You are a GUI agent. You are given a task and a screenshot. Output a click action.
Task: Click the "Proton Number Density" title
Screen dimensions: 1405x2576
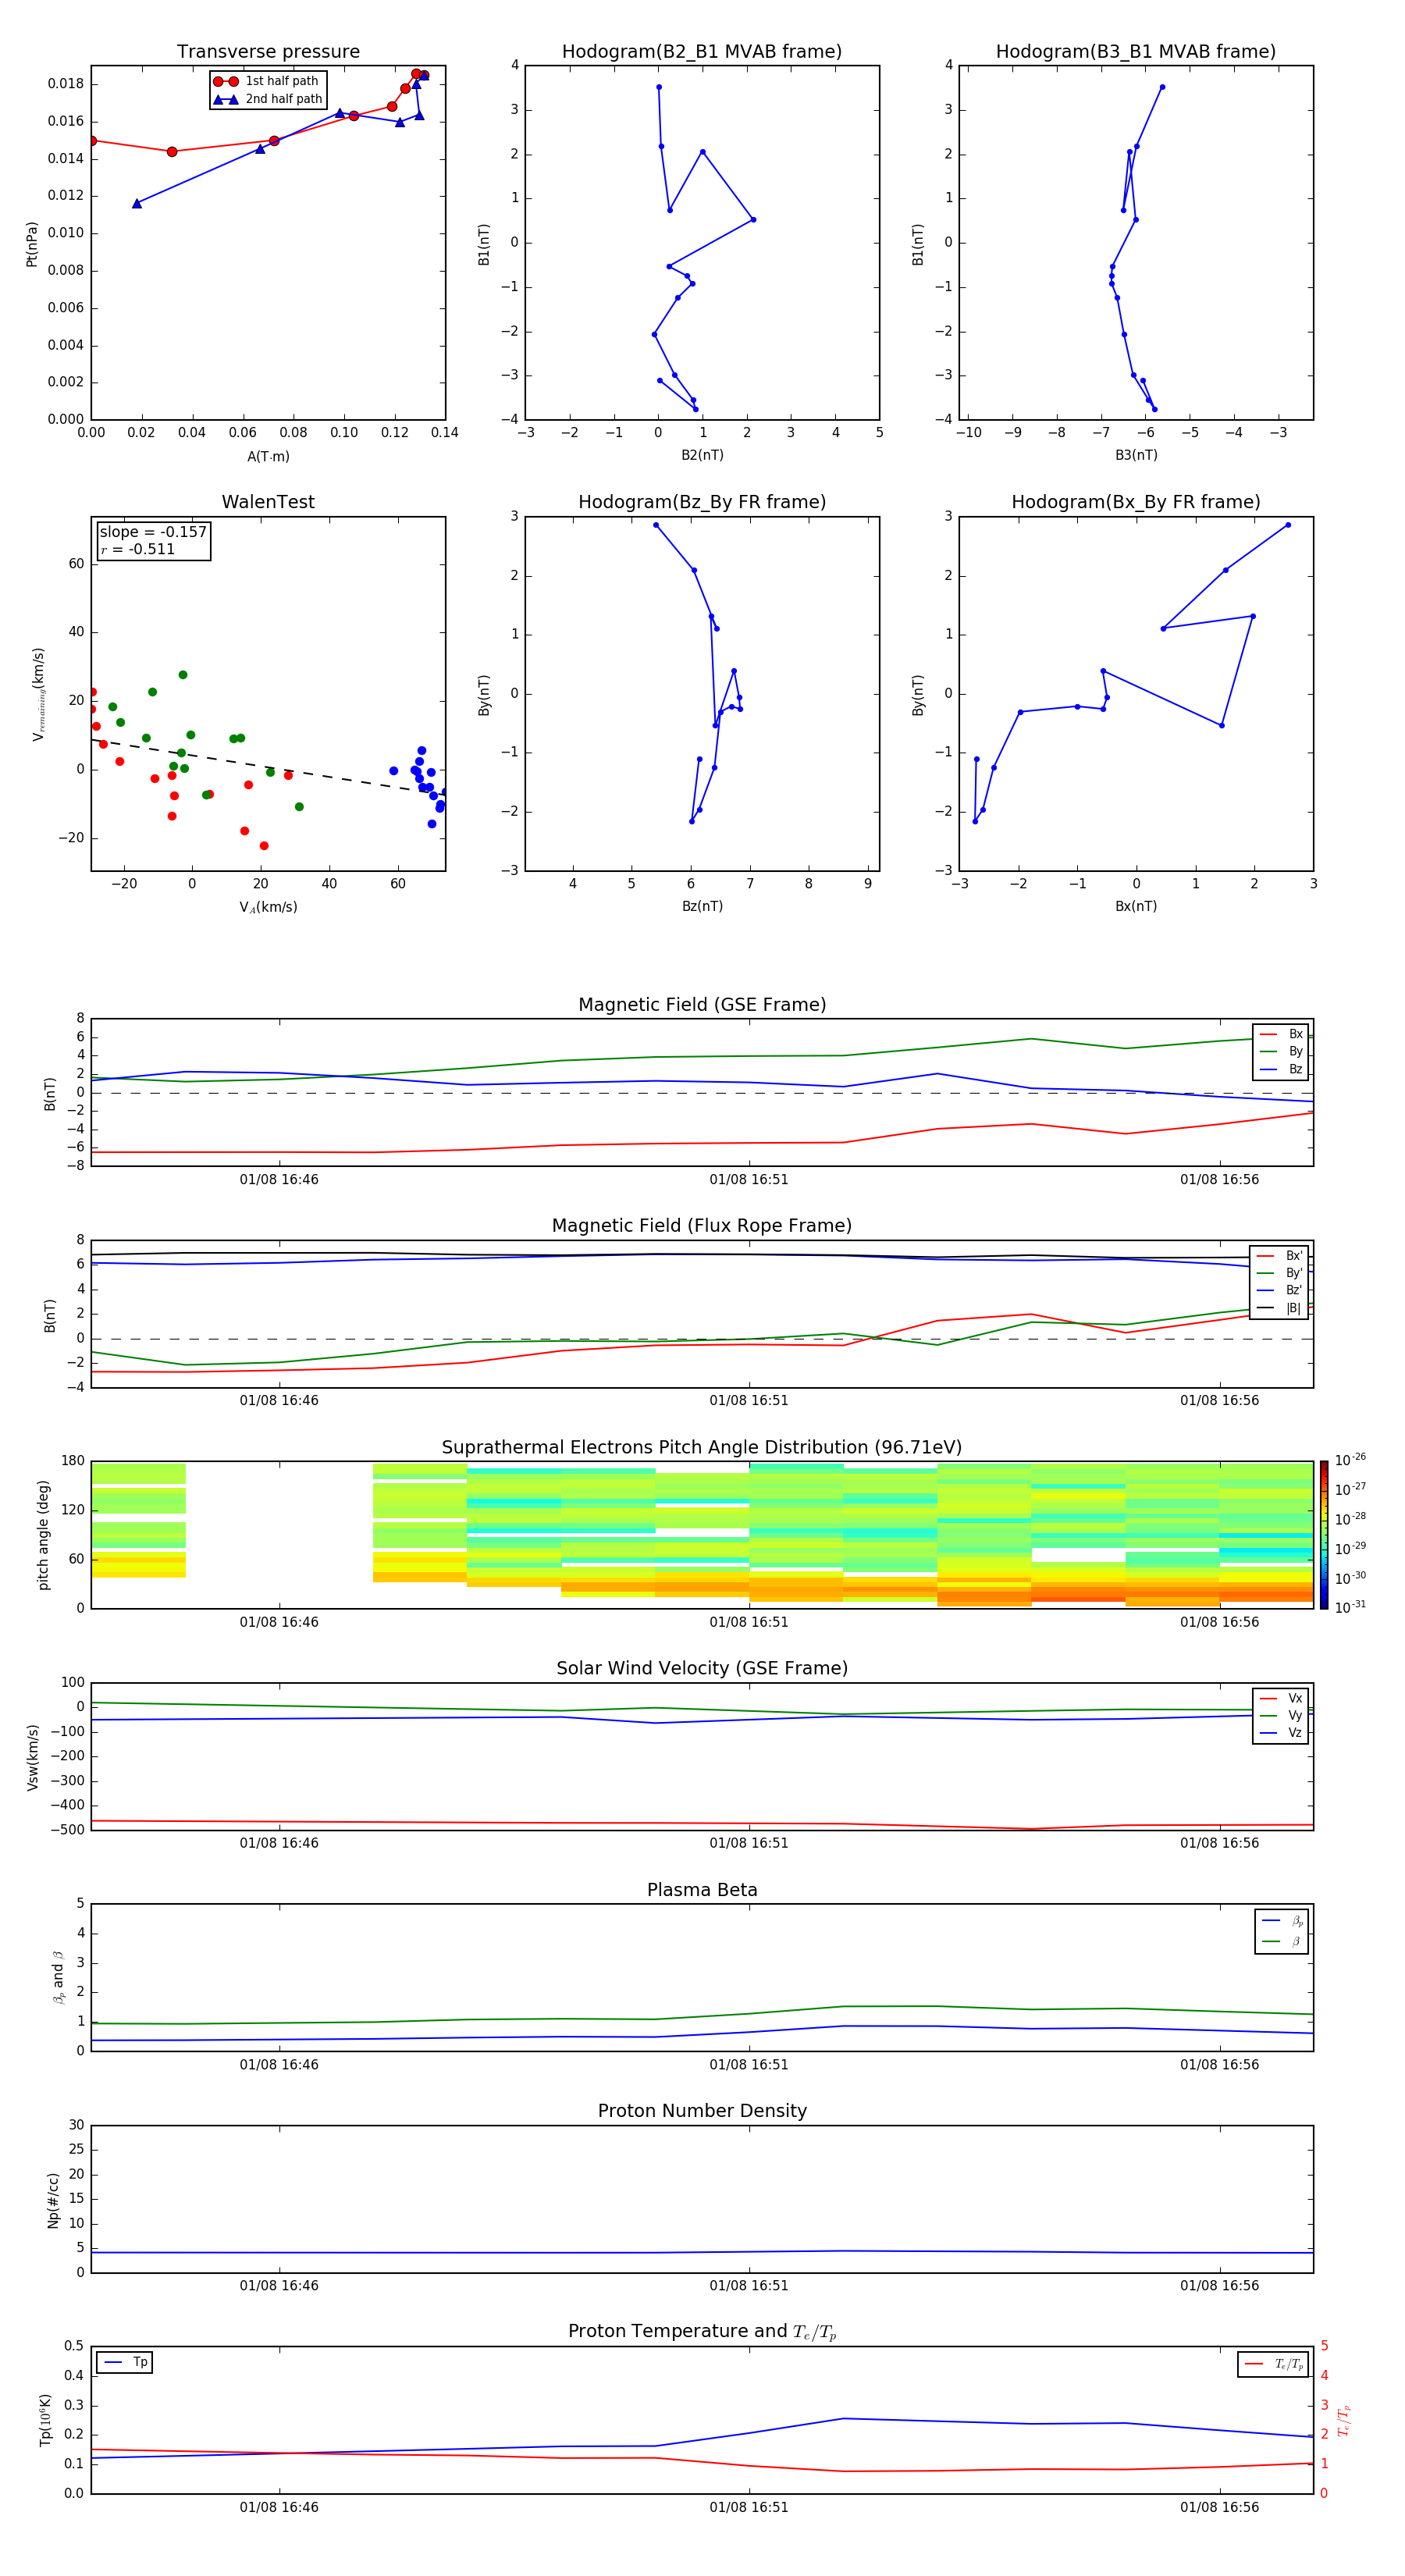click(x=702, y=2112)
